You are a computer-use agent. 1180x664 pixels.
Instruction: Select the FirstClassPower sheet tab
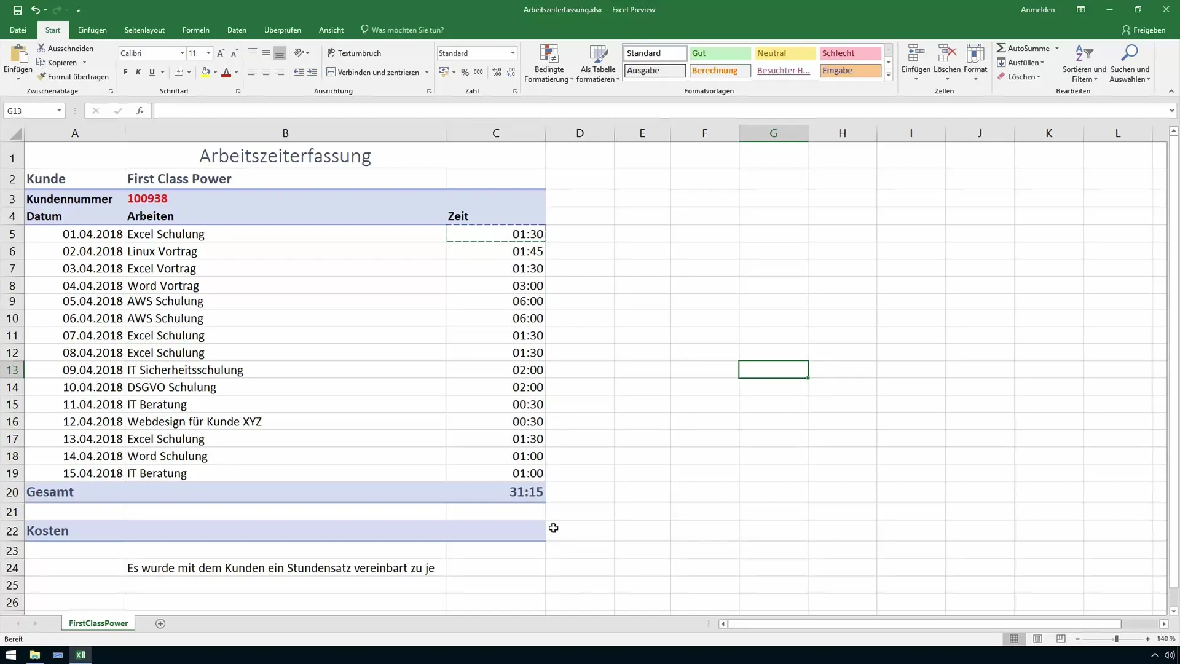(98, 623)
